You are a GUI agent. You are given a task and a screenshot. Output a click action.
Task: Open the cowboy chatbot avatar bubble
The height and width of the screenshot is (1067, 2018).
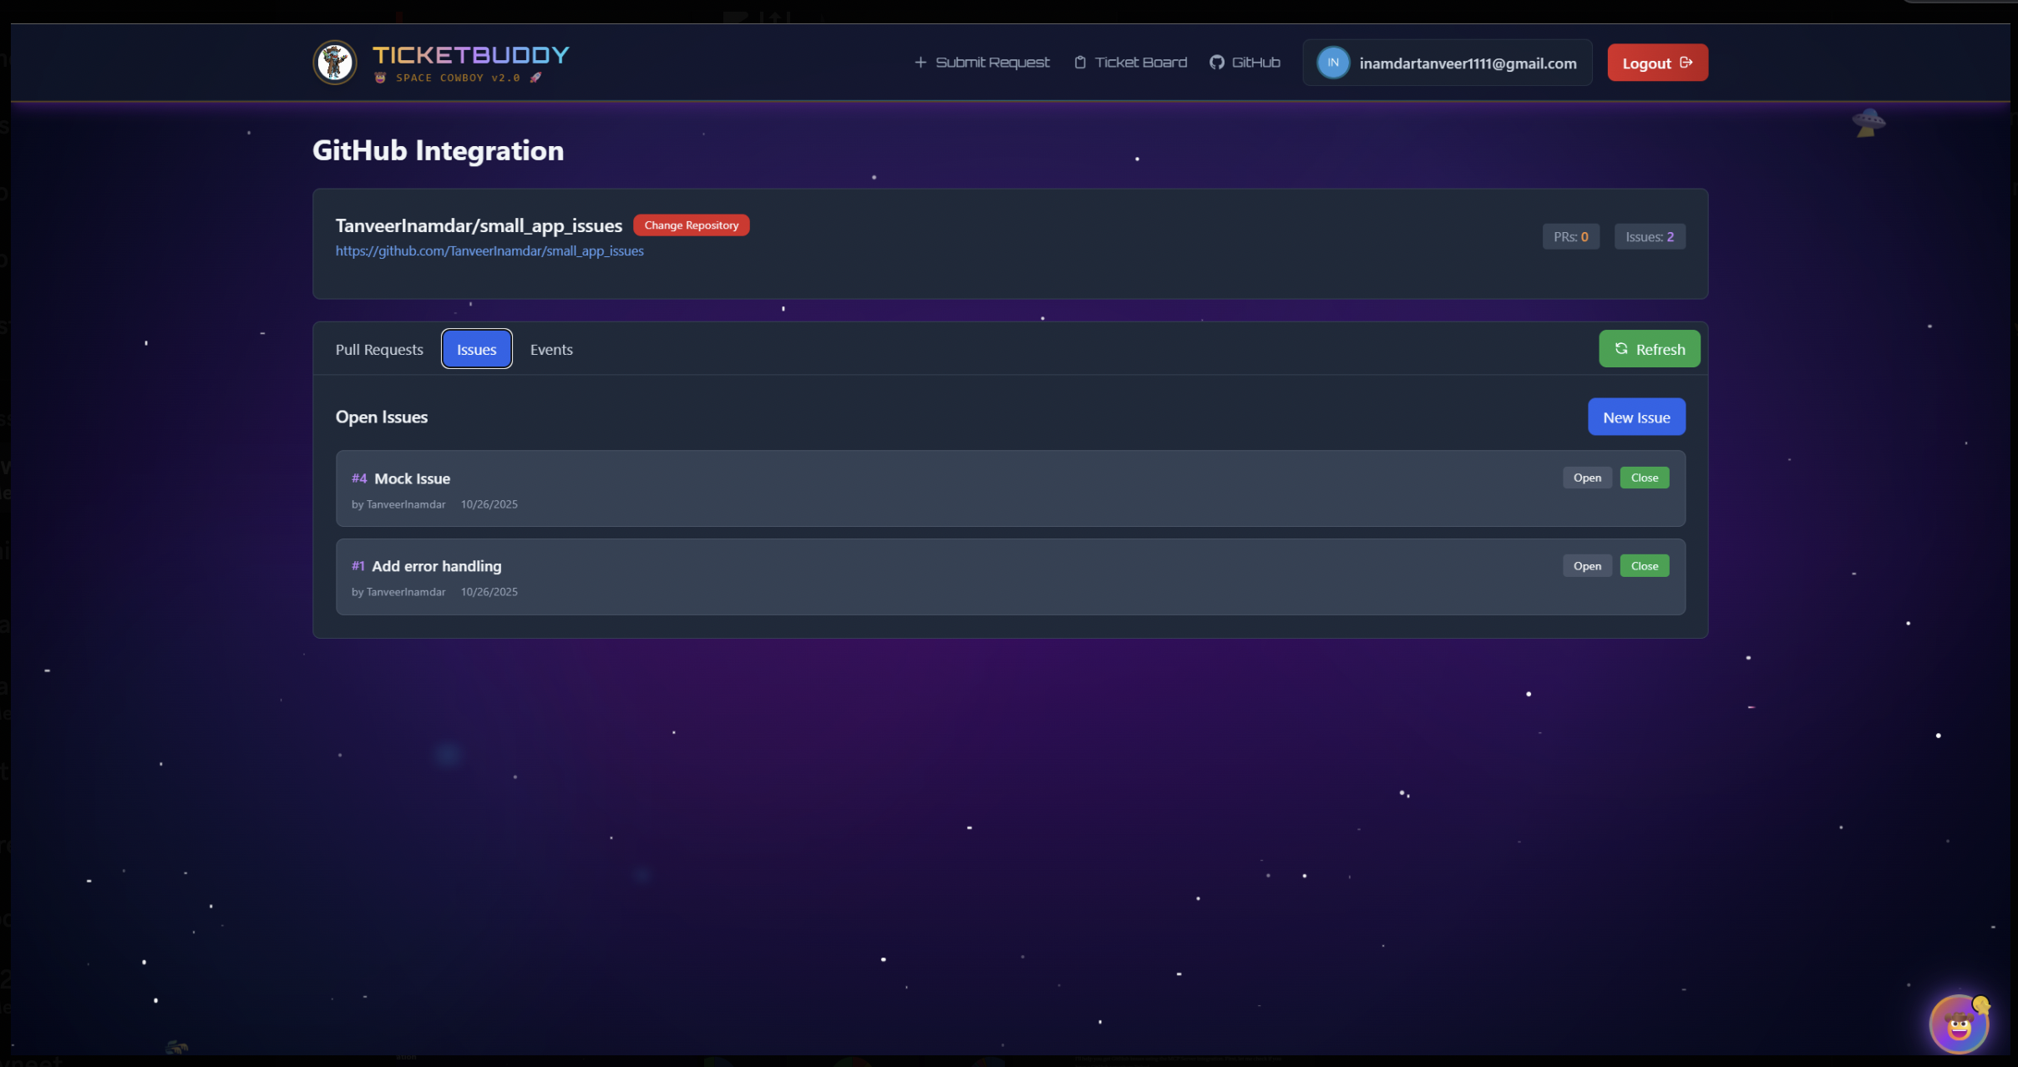click(1960, 1024)
